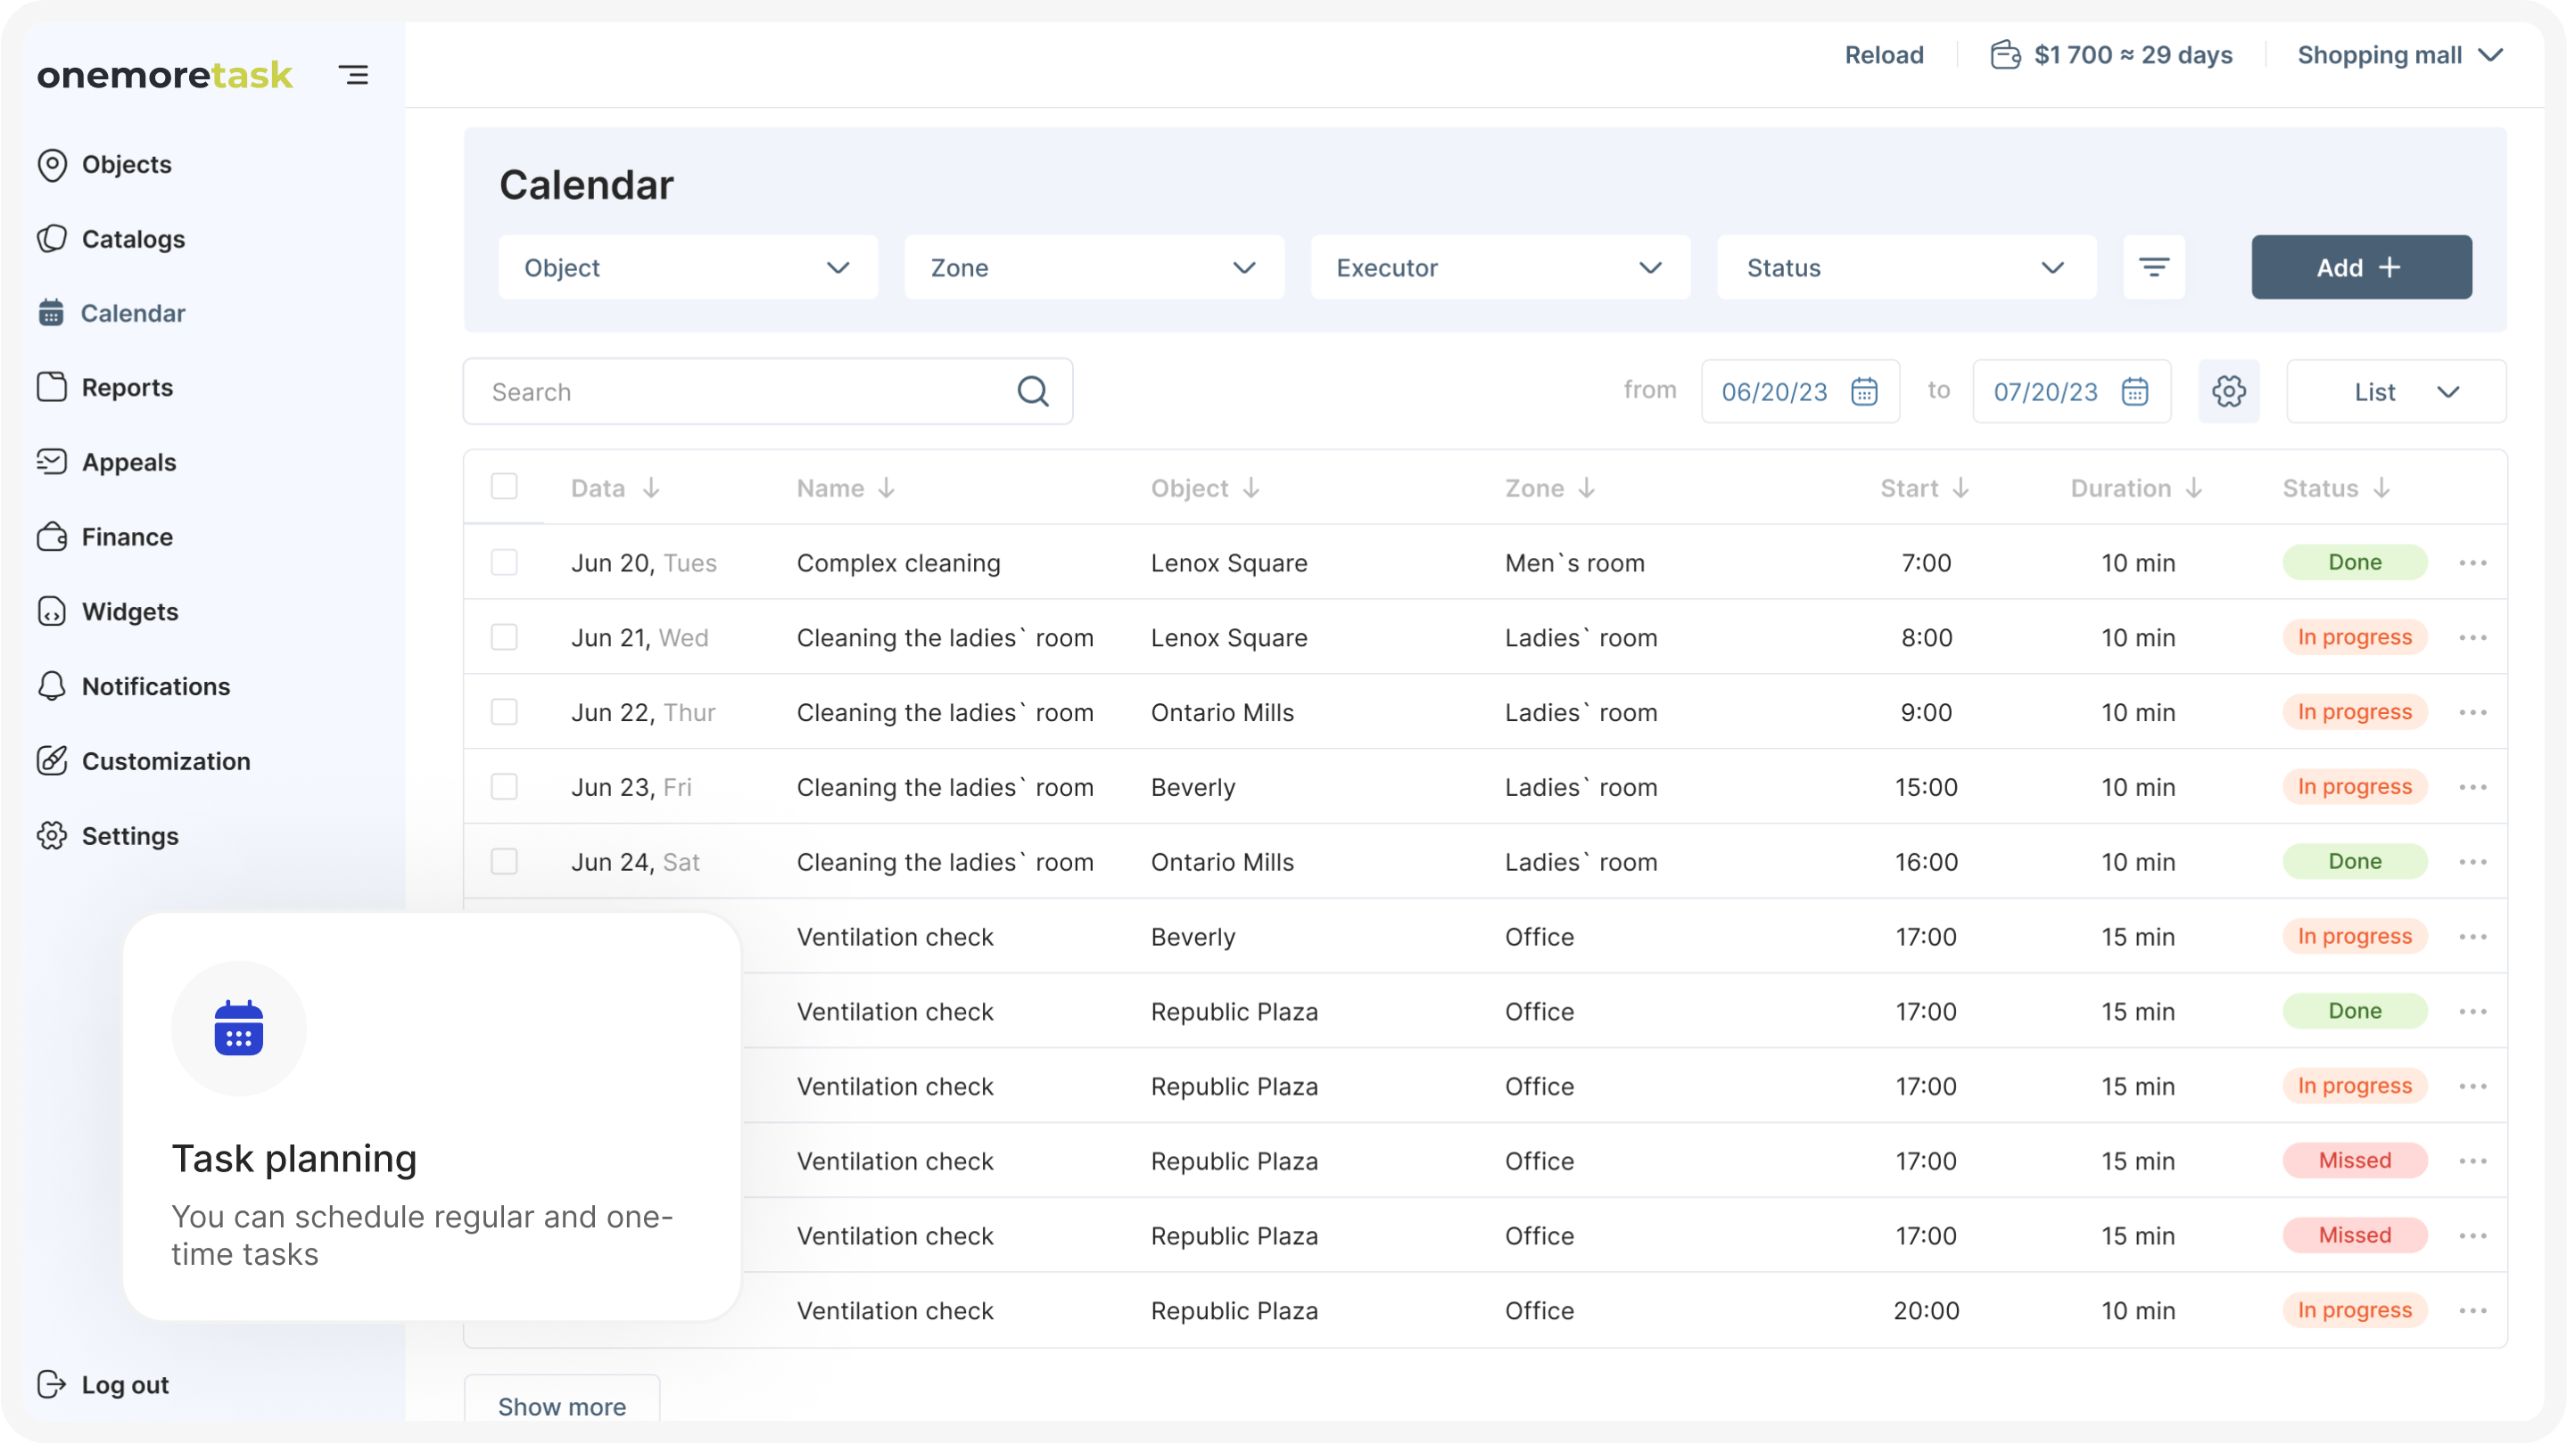This screenshot has height=1444, width=2567.
Task: Click the wallet balance icon in header
Action: click(x=2005, y=54)
